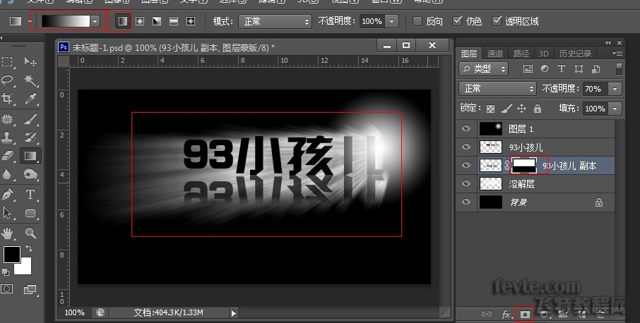Image resolution: width=640 pixels, height=323 pixels.
Task: Open the gradient picker dropdown arrow
Action: 95,22
